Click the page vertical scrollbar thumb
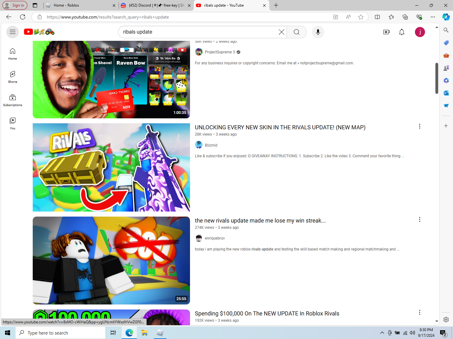Image resolution: width=453 pixels, height=339 pixels. tap(437, 78)
